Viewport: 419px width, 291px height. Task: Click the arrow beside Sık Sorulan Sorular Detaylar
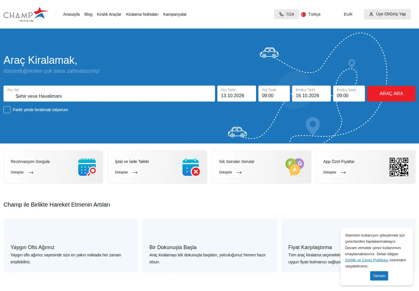pyautogui.click(x=239, y=173)
